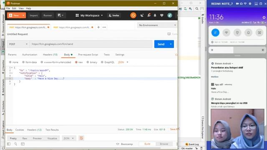
Task: Click the orange New button
Action: tap(14, 15)
